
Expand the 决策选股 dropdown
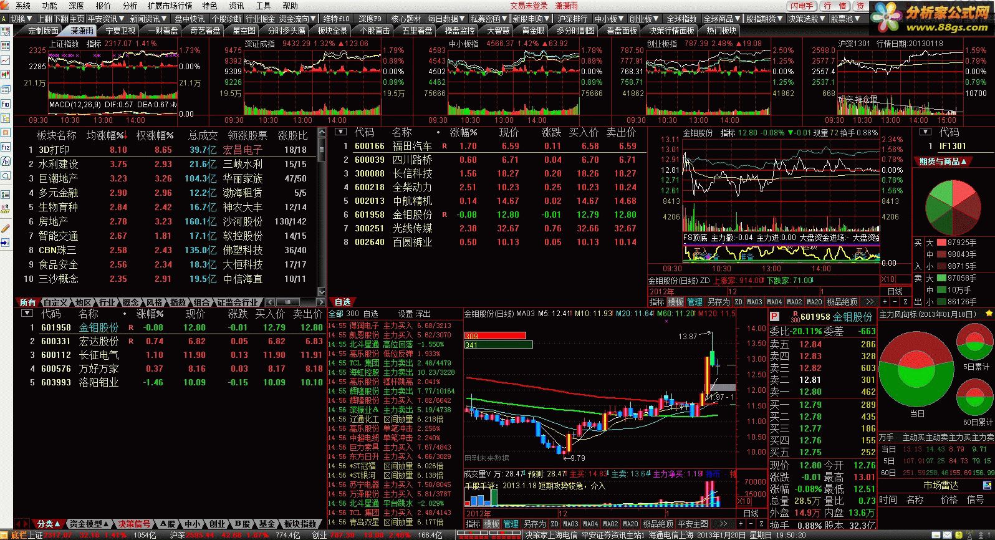coord(807,19)
